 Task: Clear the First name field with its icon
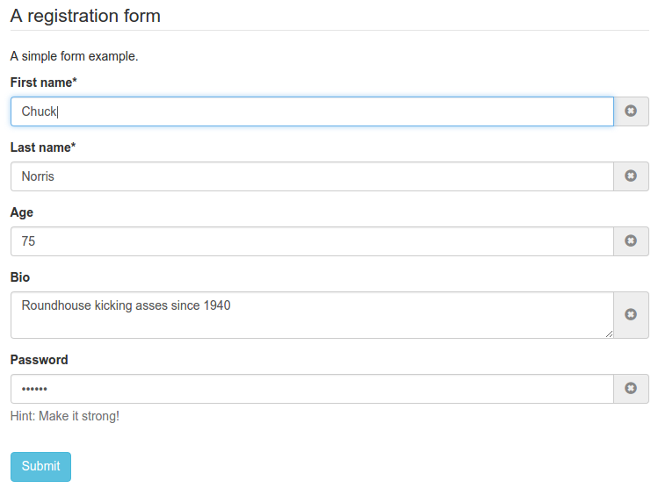pos(631,111)
